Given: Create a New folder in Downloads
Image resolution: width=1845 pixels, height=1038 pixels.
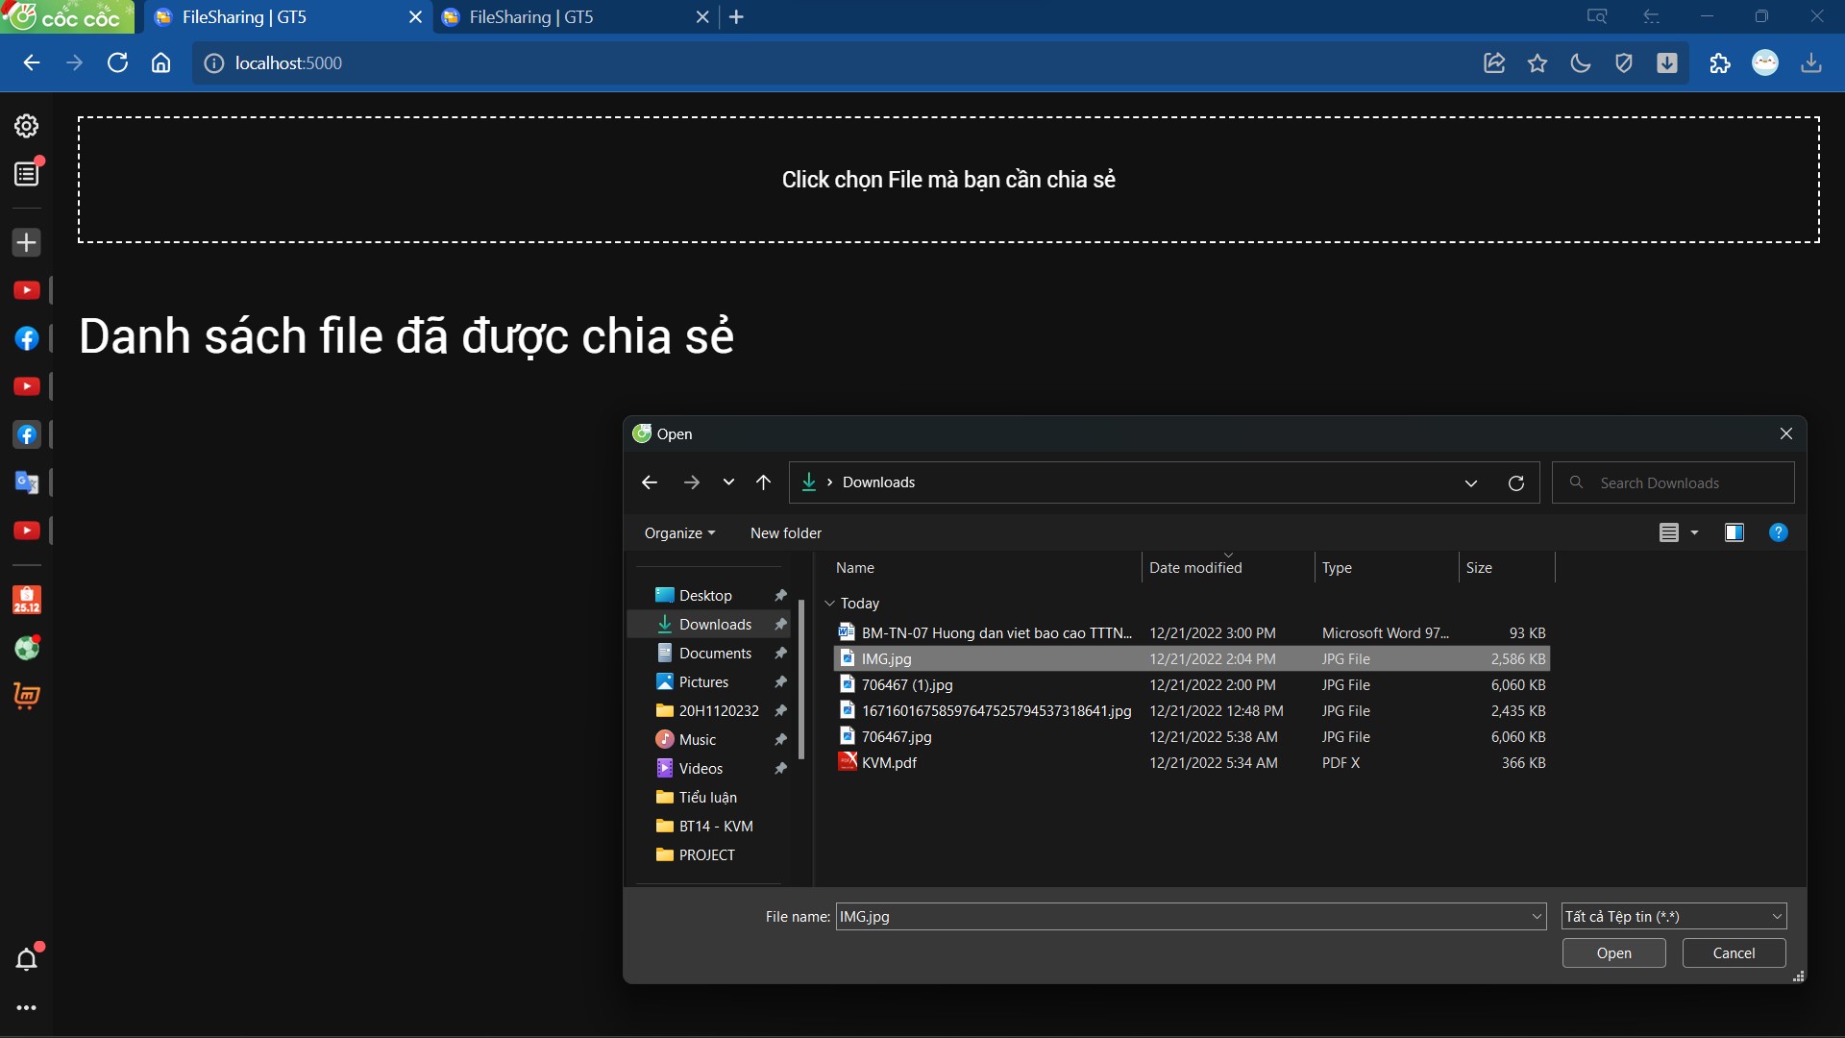Looking at the screenshot, I should click(x=785, y=532).
